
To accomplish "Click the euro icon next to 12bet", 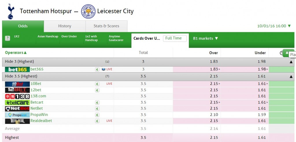I will [97, 90].
